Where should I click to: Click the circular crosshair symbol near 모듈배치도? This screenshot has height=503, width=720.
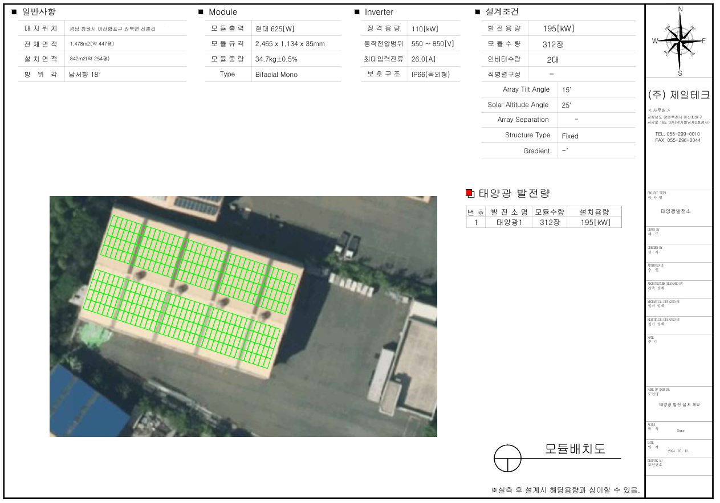click(507, 458)
